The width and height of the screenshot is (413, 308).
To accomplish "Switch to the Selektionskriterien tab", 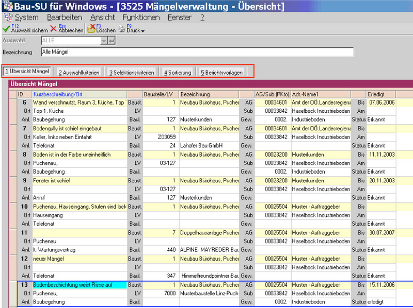I will coord(131,73).
